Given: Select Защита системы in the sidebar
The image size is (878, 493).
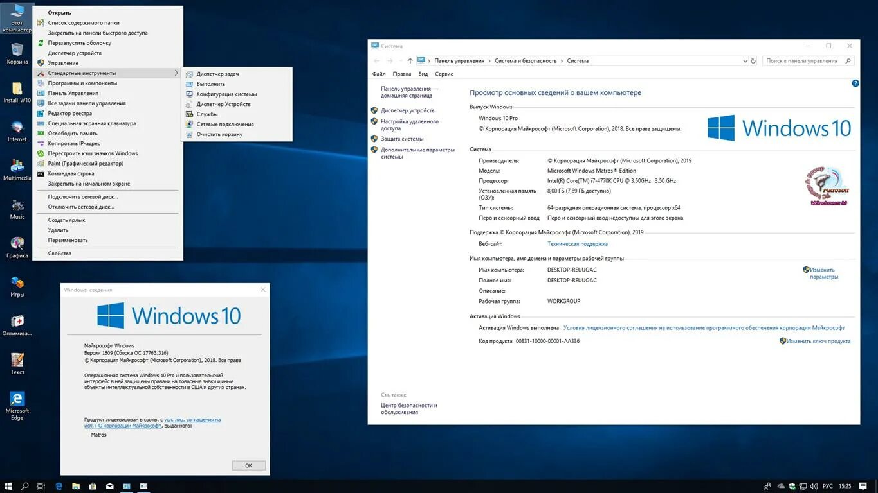Looking at the screenshot, I should coord(402,139).
